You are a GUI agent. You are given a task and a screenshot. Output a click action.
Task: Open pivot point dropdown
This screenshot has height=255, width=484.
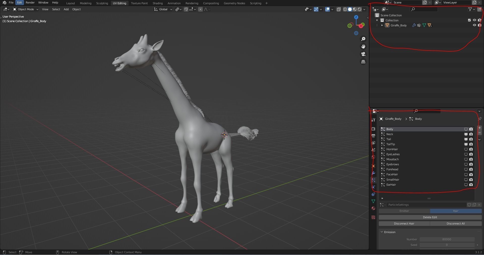click(x=178, y=9)
